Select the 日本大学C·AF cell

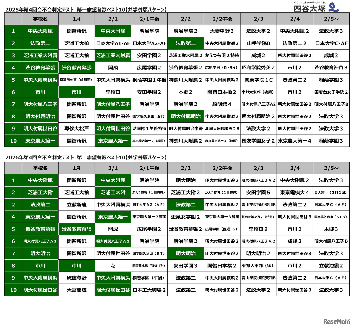[331, 43]
